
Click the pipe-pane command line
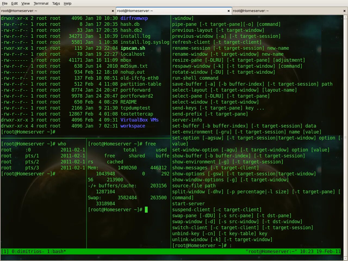tap(226, 24)
